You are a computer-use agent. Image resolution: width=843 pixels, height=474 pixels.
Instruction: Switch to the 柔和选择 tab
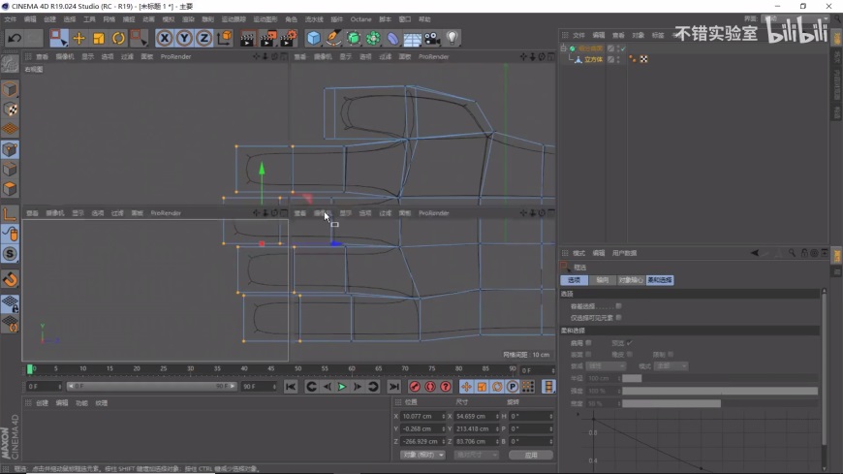click(x=660, y=280)
